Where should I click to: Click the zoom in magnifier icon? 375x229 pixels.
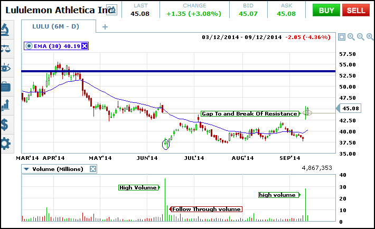[x=351, y=37]
